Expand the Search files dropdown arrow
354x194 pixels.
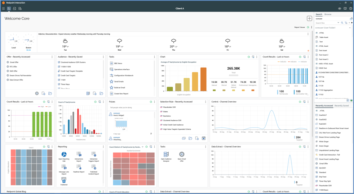point(338,23)
